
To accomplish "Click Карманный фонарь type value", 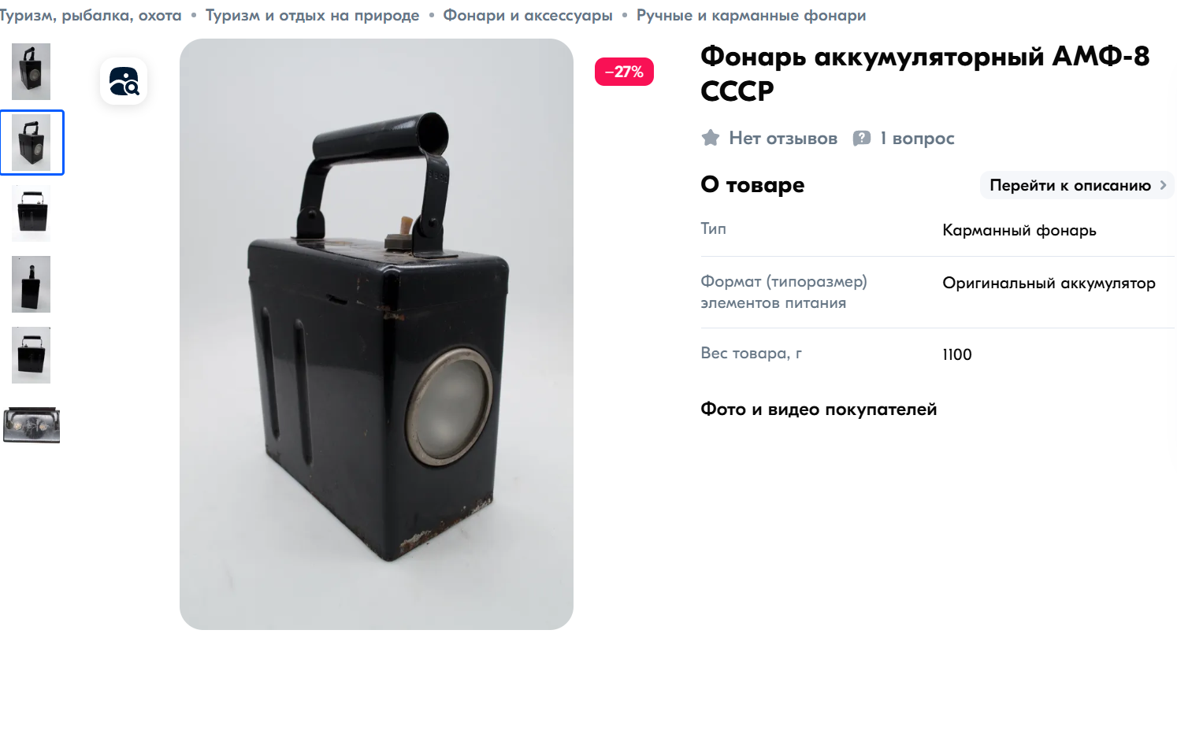I will 1019,231.
